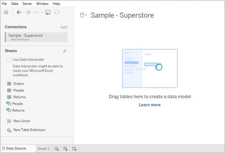Image resolution: width=225 pixels, height=153 pixels.
Task: Click the Tableau logo start page icon
Action: [6, 12]
